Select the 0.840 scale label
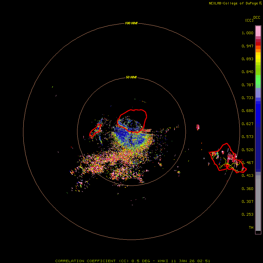263x263 pixels. tap(248, 72)
